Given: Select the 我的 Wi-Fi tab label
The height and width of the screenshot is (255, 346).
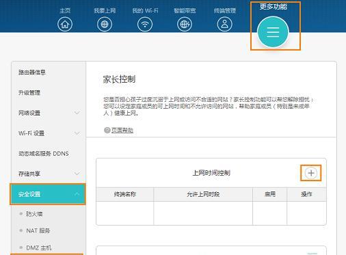Looking at the screenshot, I should click(145, 10).
